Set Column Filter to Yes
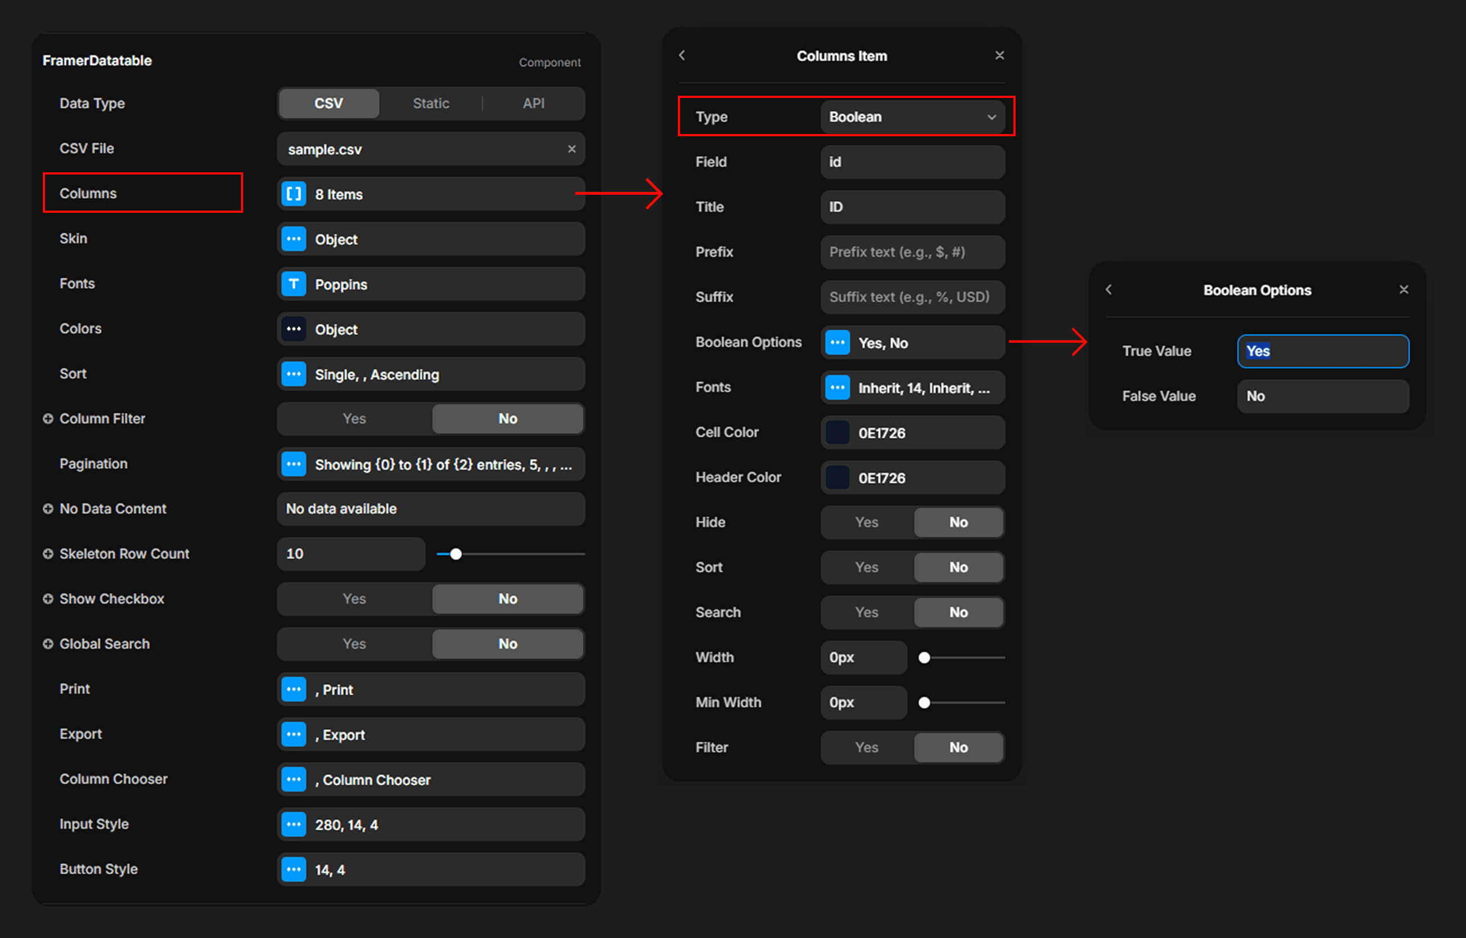This screenshot has height=938, width=1466. pyautogui.click(x=354, y=418)
